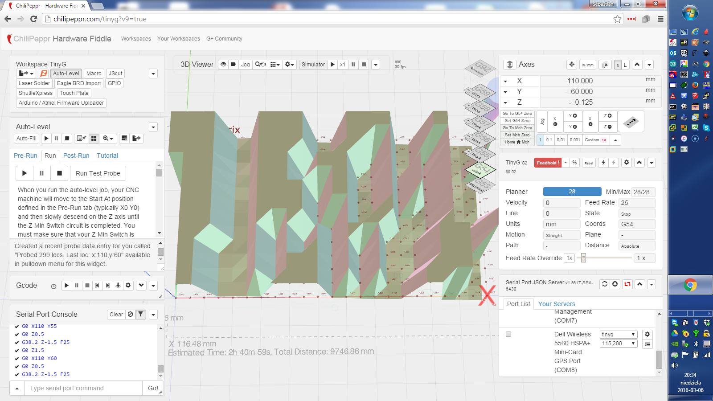
Task: Open the tinyg buffer type dropdown
Action: (x=619, y=335)
